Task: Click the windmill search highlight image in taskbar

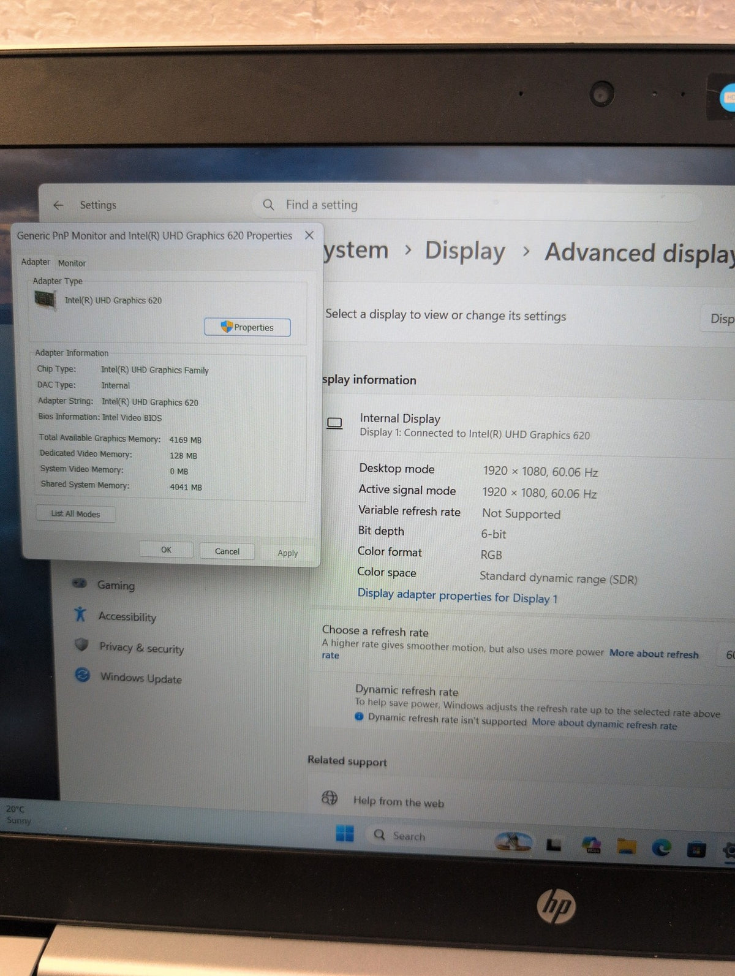Action: 513,841
